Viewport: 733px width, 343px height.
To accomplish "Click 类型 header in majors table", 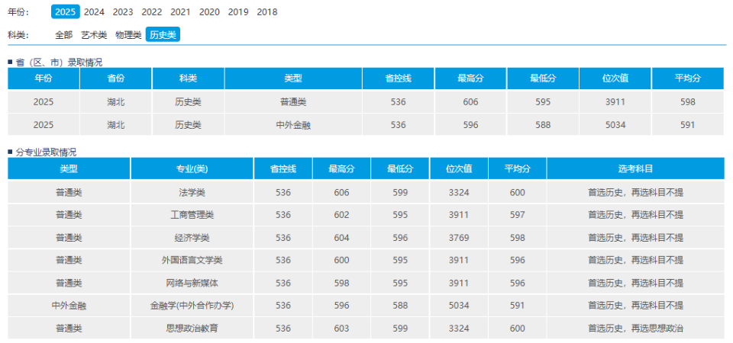I will point(69,168).
